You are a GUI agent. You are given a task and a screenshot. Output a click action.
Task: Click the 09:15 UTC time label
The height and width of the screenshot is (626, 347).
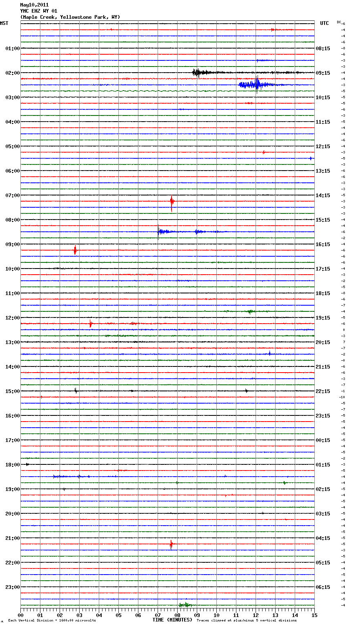(x=323, y=73)
